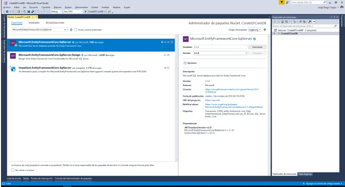Click the find in files toolbar icon
This screenshot has height=187, width=345.
coord(109,11)
